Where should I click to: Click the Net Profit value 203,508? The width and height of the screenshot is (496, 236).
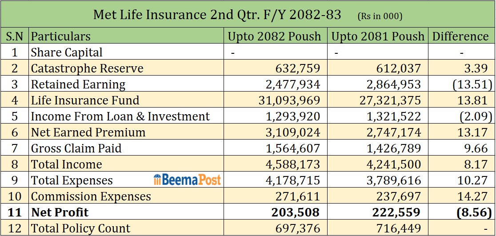(295, 212)
